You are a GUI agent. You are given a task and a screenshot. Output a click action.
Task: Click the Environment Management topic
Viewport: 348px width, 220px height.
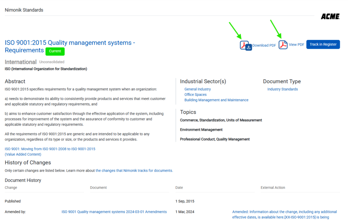click(201, 130)
